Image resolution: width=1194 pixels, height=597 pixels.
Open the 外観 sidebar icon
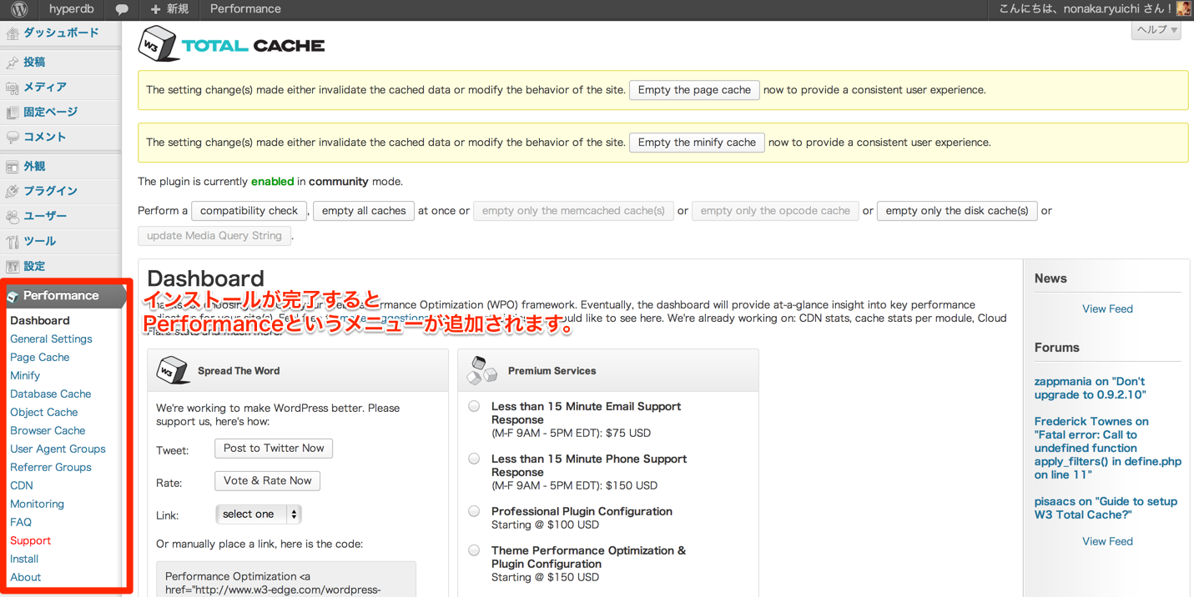[12, 168]
